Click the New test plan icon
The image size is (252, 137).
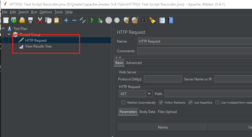(x=6, y=21)
